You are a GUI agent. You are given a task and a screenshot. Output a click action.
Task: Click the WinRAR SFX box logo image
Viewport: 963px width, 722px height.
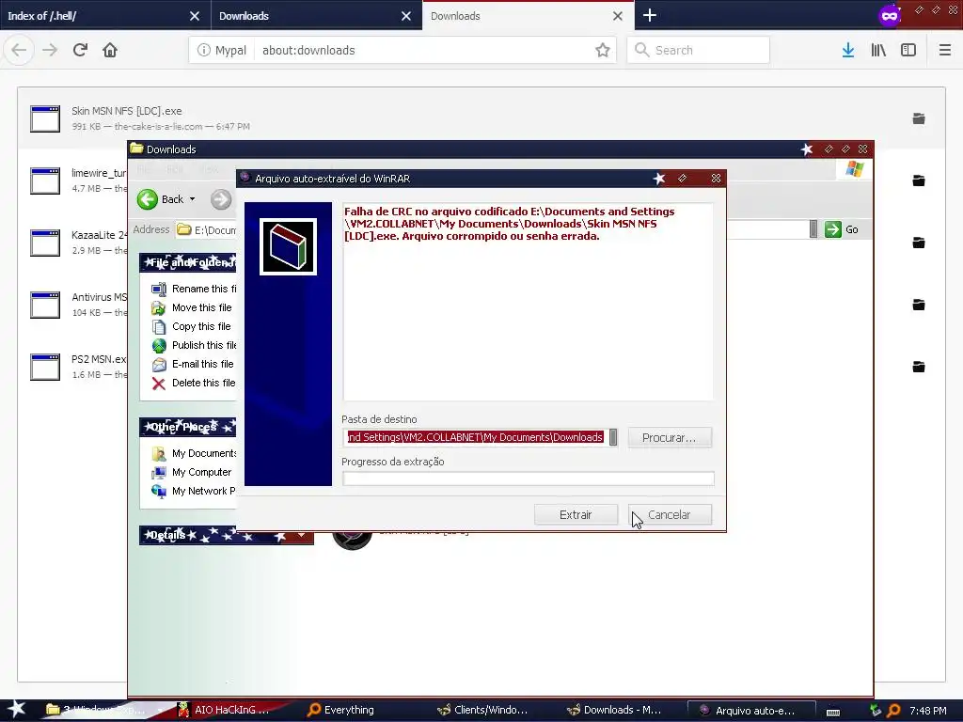288,247
